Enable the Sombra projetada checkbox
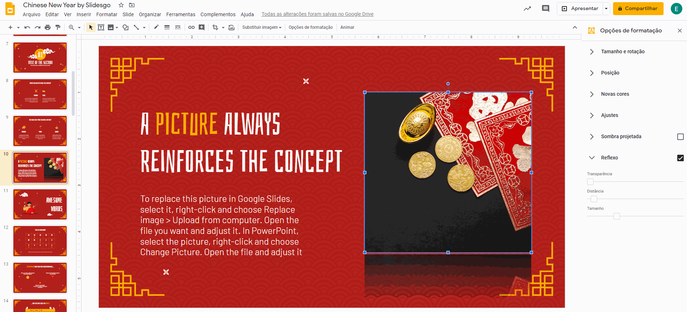Viewport: 687px width, 312px height. coord(681,137)
